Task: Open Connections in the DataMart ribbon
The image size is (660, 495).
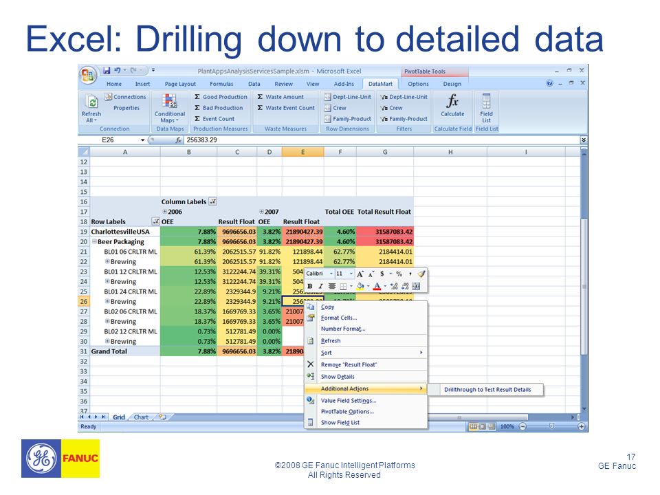Action: (125, 97)
